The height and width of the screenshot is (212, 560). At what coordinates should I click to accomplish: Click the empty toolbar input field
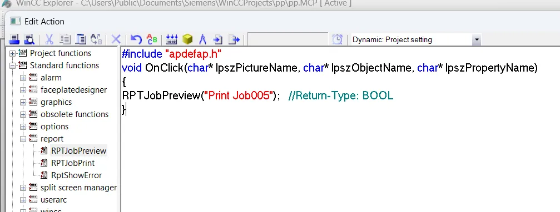tap(288, 39)
